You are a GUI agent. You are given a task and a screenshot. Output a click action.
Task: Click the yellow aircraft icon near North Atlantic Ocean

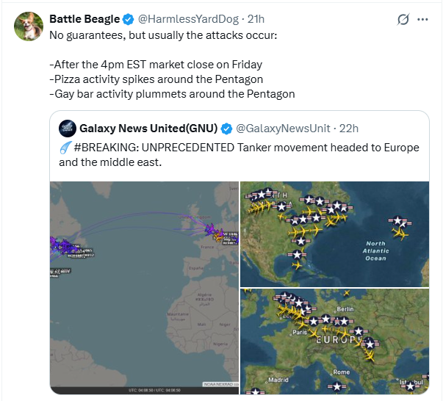tap(400, 233)
